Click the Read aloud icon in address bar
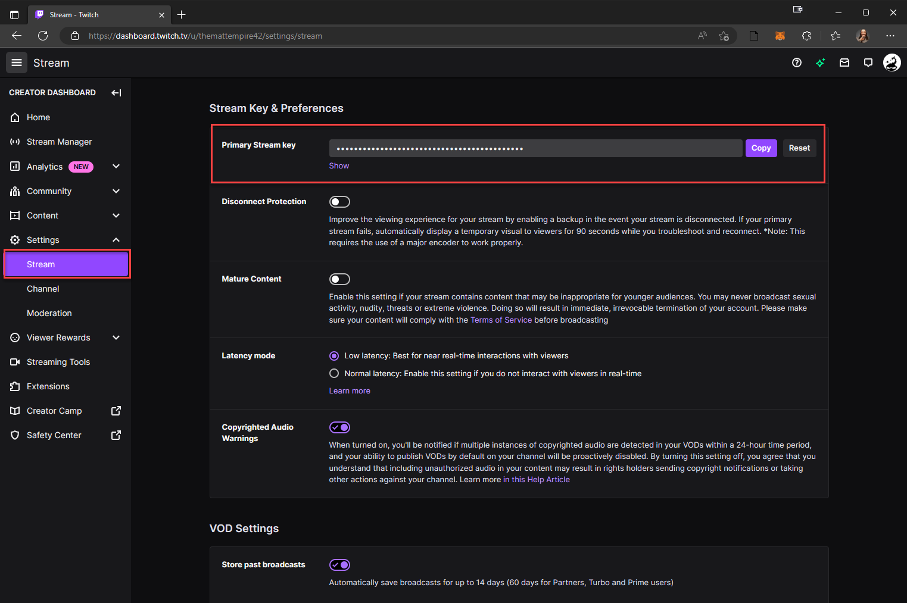 tap(702, 36)
